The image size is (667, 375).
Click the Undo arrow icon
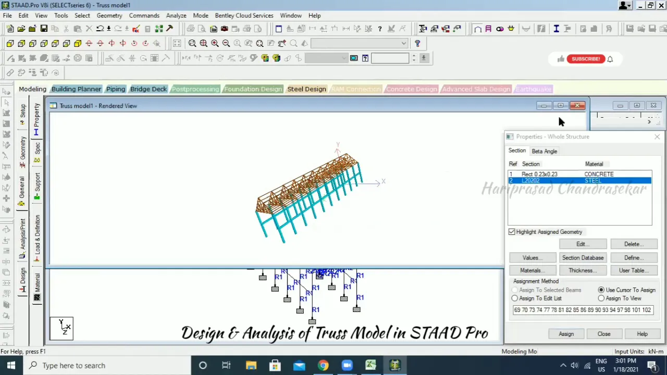click(100, 29)
